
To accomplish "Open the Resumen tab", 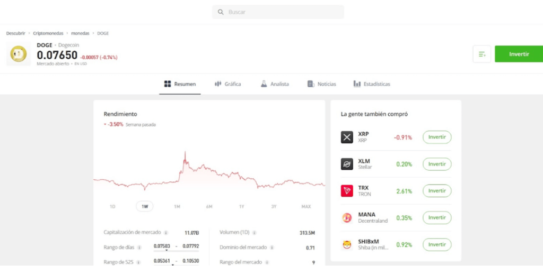I will [x=180, y=84].
